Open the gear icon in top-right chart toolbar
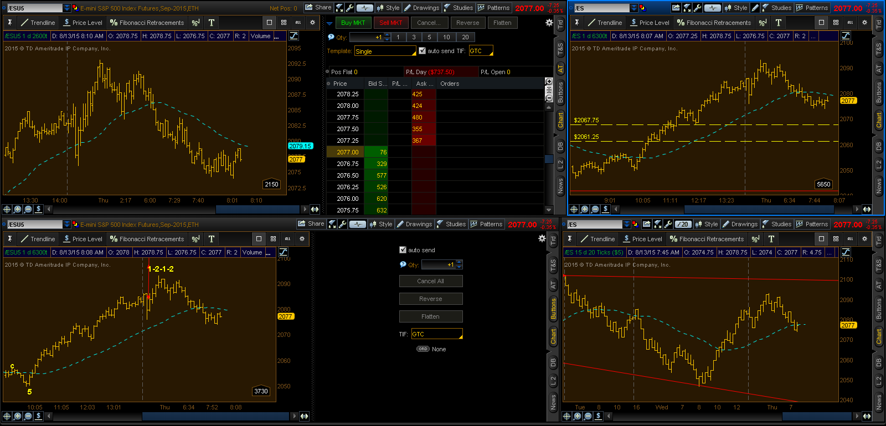Viewport: 886px width, 426px height. point(864,23)
